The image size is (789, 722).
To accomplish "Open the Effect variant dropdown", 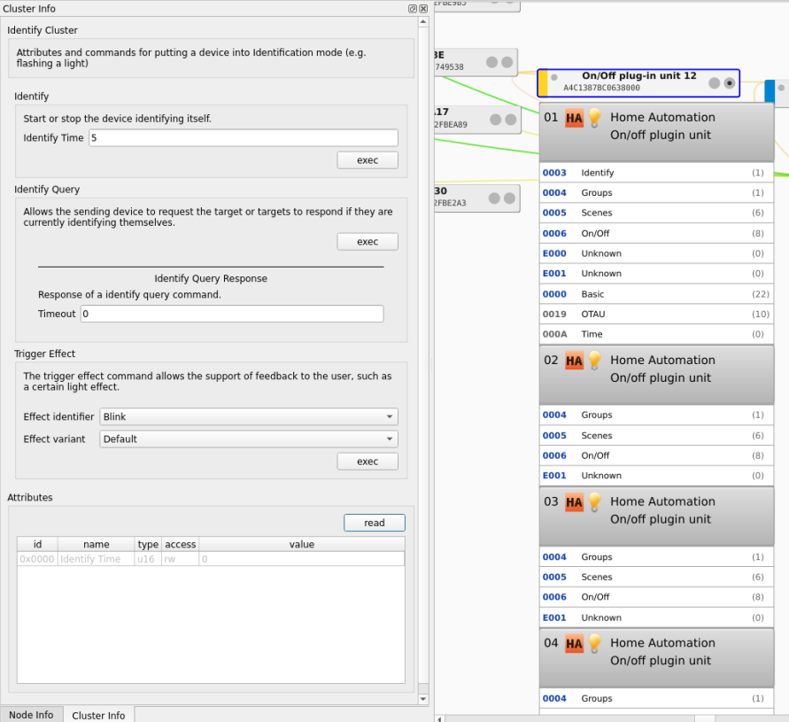I will click(249, 439).
